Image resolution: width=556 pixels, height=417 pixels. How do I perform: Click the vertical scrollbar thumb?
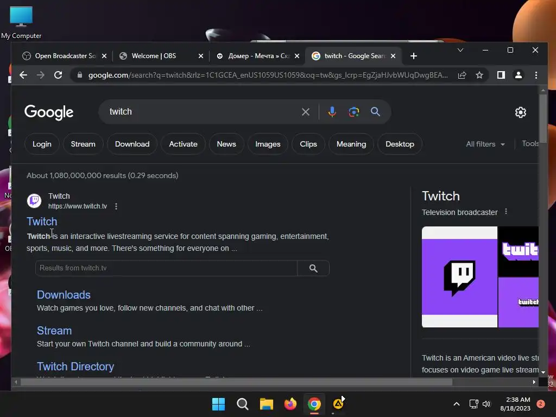pyautogui.click(x=543, y=118)
